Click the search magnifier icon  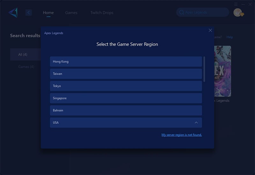click(x=181, y=12)
